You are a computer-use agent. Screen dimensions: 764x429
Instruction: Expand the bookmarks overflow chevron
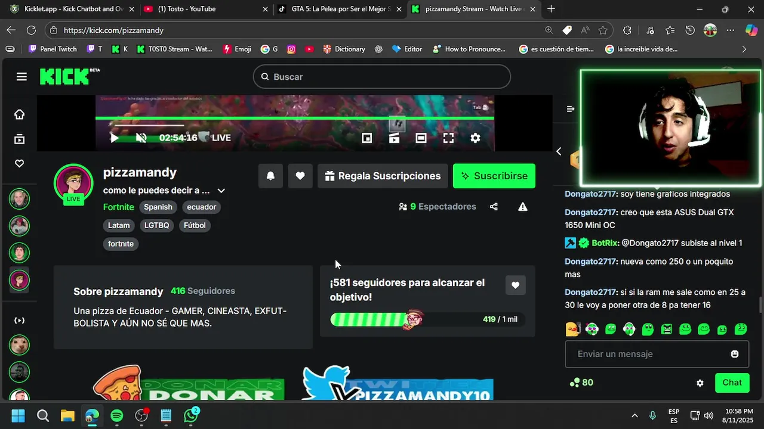click(x=744, y=49)
